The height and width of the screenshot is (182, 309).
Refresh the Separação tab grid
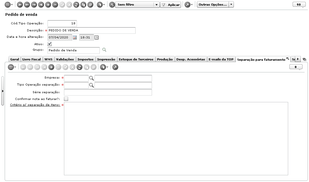point(80,67)
